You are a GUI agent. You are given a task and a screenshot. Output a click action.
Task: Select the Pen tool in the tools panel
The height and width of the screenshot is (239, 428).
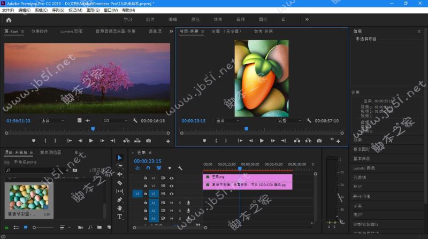pos(119,199)
